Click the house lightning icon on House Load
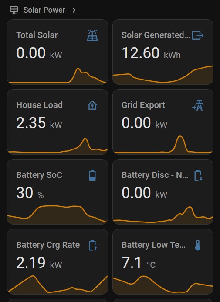Viewport: 220px width, 302px height. click(x=92, y=105)
